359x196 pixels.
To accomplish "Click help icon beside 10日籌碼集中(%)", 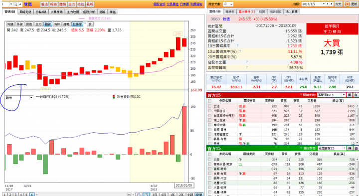I will pyautogui.click(x=240, y=51).
